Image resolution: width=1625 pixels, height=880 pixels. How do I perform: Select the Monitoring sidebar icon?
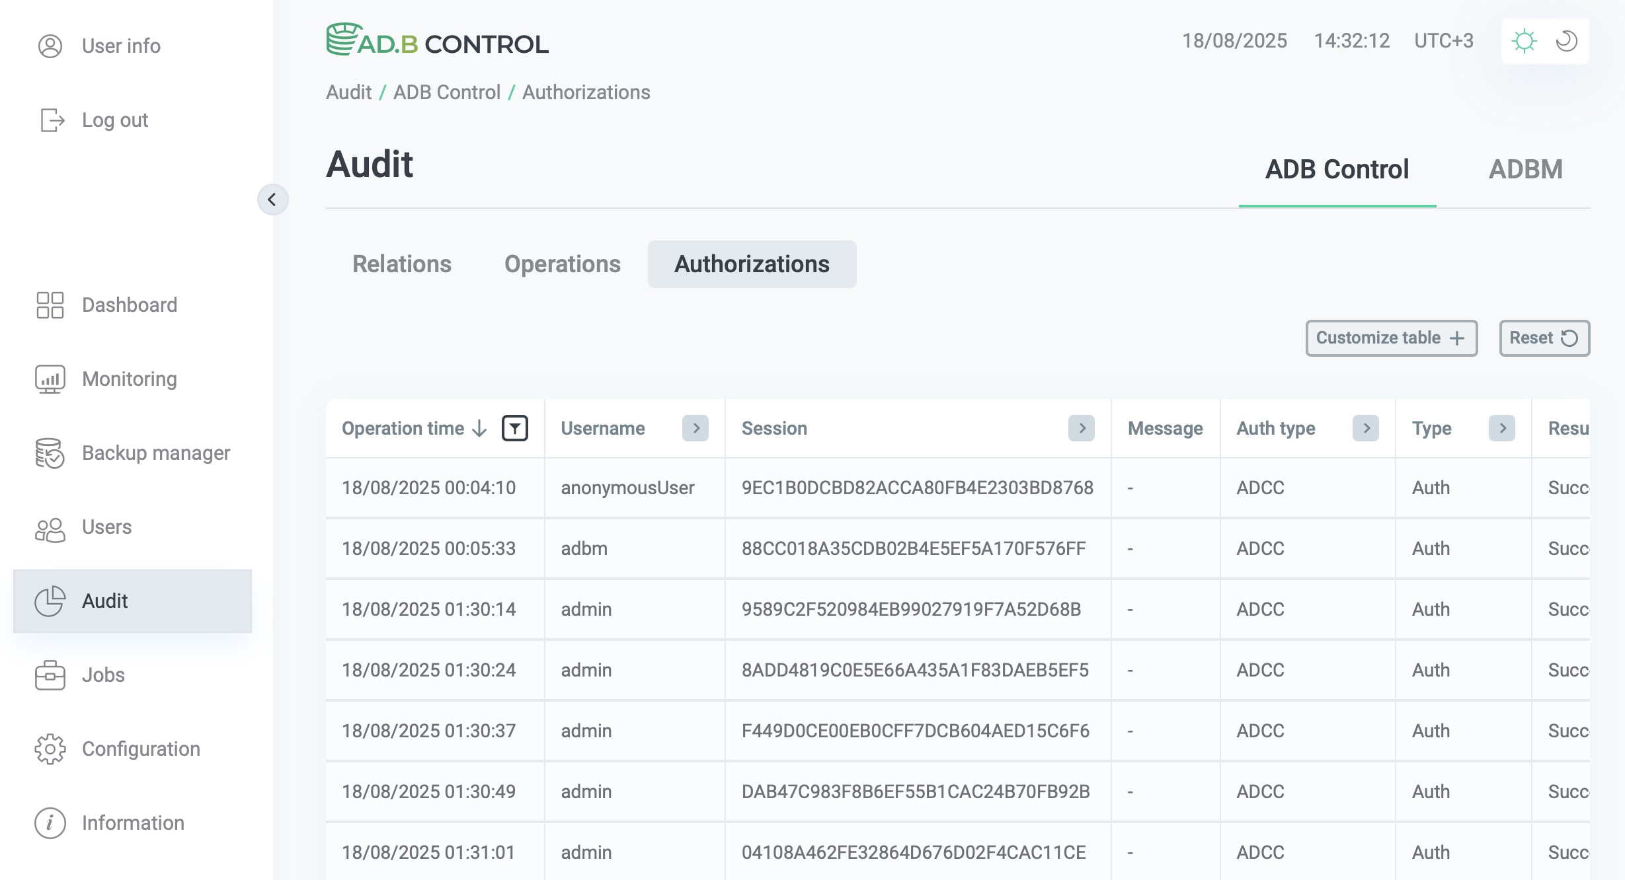pos(50,379)
